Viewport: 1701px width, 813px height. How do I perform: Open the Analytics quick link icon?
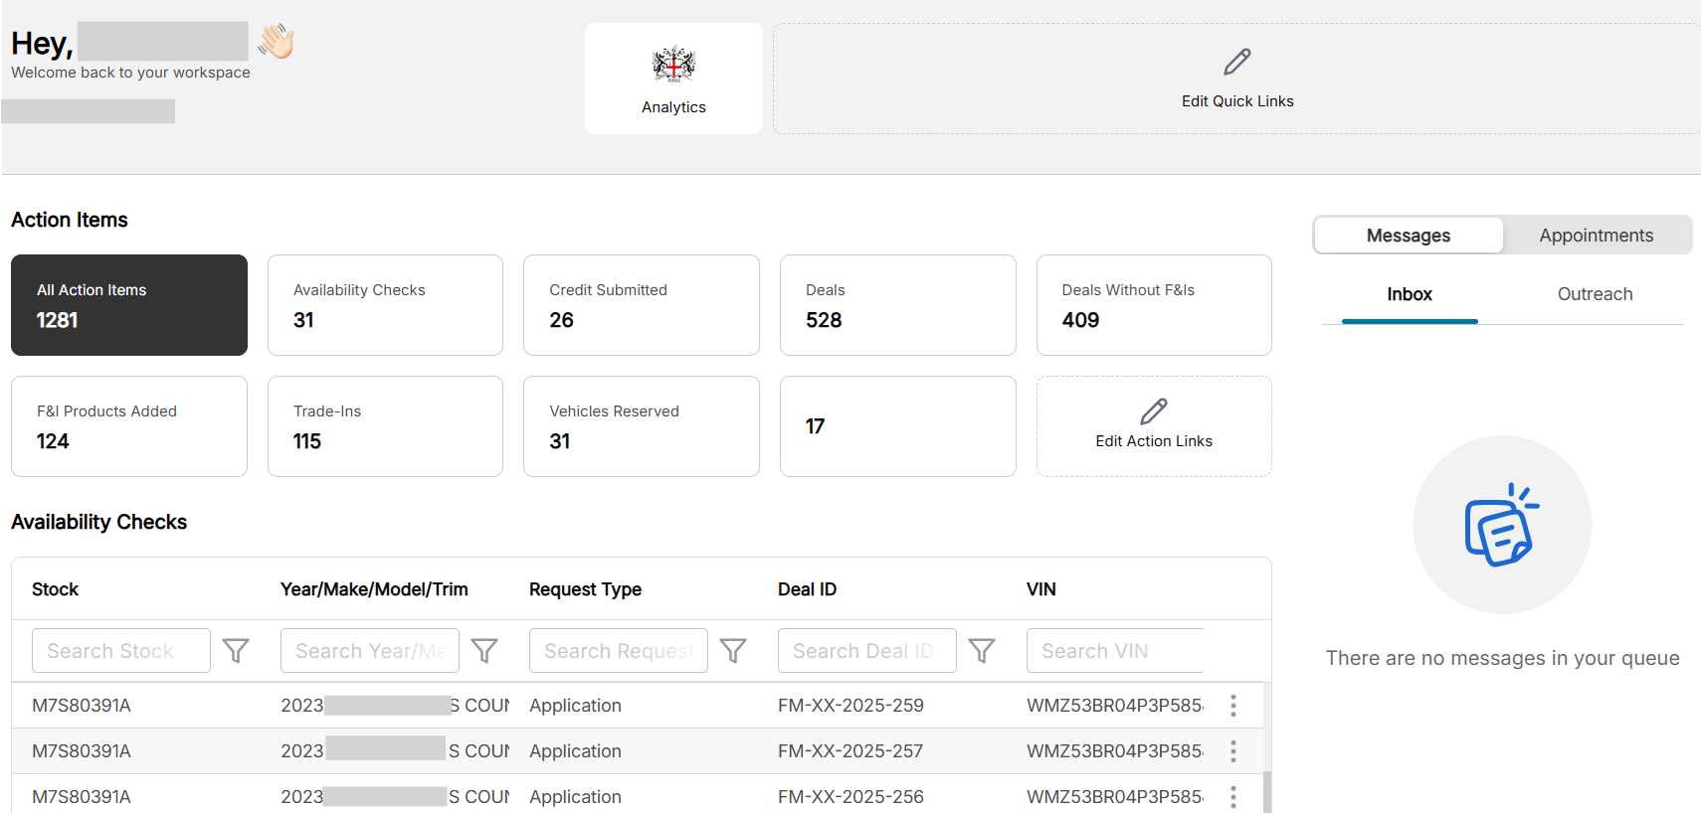pyautogui.click(x=673, y=66)
